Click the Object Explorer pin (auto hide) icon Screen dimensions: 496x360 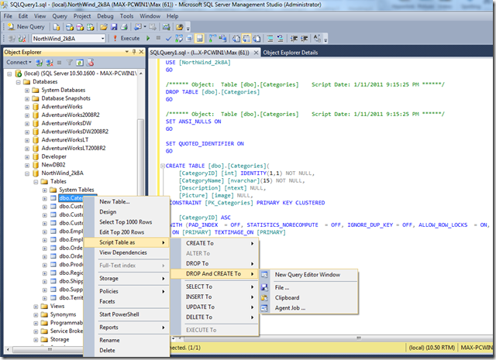click(134, 52)
